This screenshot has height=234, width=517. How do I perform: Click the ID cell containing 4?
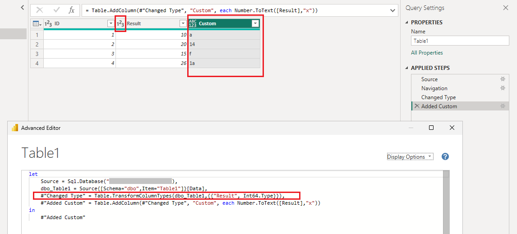click(79, 63)
